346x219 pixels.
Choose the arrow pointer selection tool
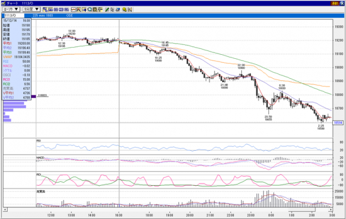tap(113, 9)
